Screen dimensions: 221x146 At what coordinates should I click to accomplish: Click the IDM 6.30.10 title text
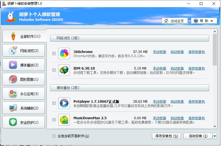coord(84,68)
